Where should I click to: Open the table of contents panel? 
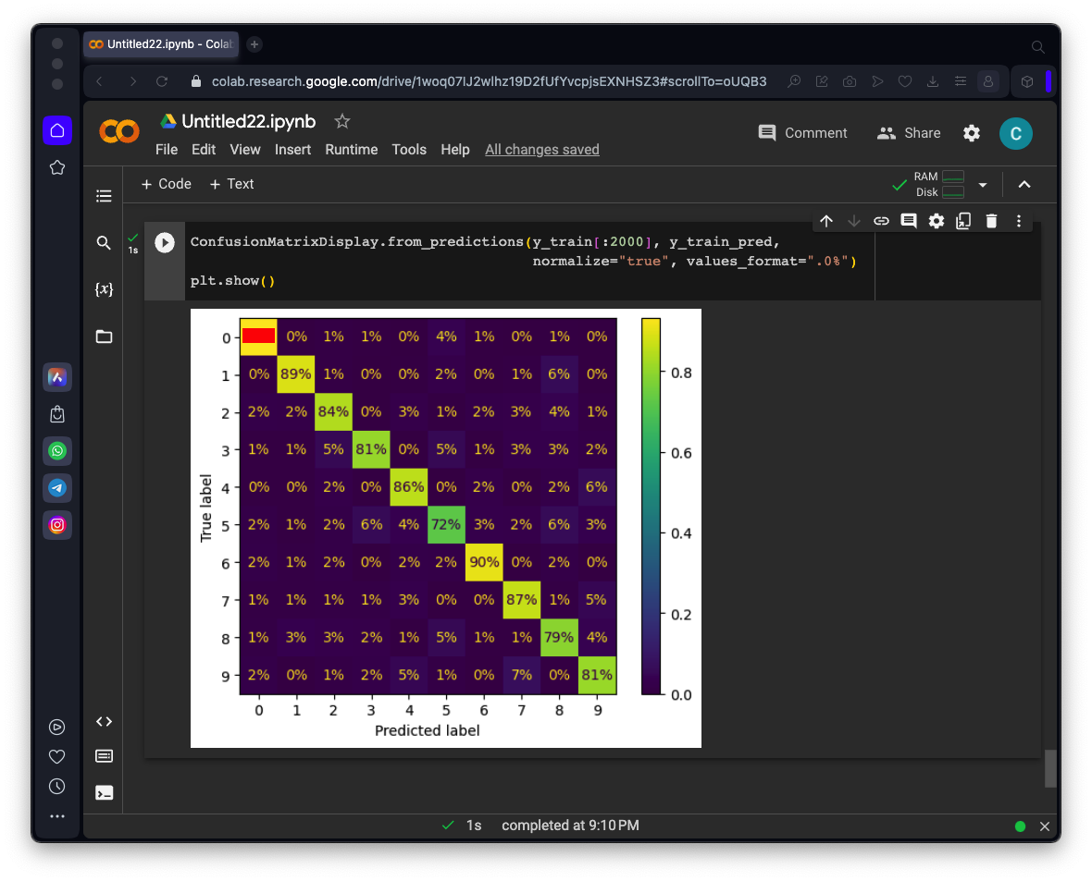104,196
